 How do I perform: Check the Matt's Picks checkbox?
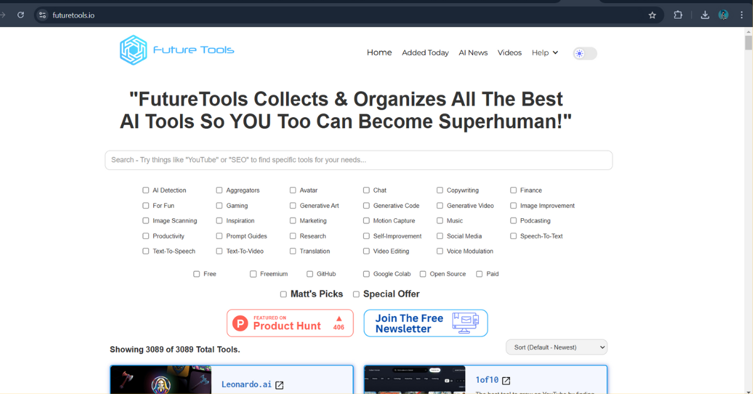pos(284,294)
